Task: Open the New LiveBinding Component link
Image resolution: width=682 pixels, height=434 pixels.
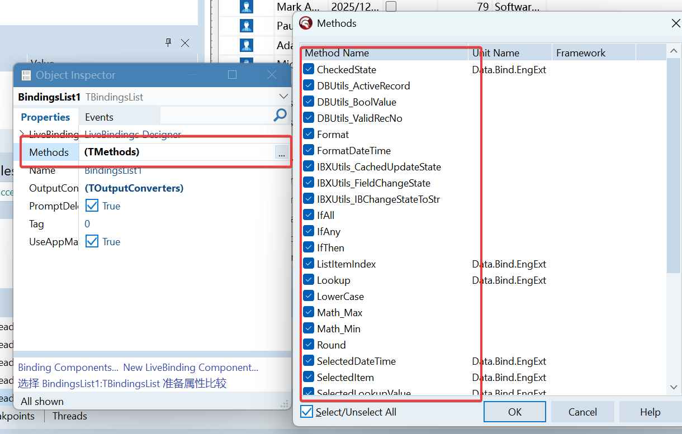Action: (x=191, y=368)
